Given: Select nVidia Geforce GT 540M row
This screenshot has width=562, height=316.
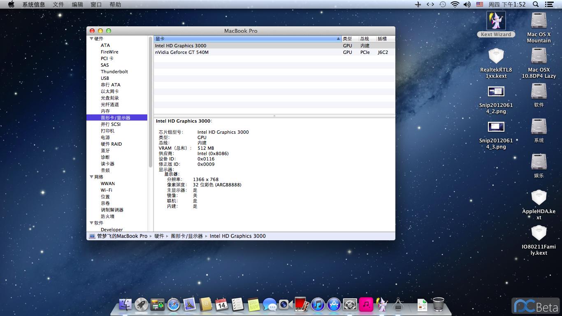Looking at the screenshot, I should coord(274,52).
